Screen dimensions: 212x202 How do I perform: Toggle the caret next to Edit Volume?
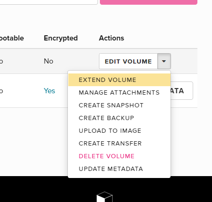[164, 61]
